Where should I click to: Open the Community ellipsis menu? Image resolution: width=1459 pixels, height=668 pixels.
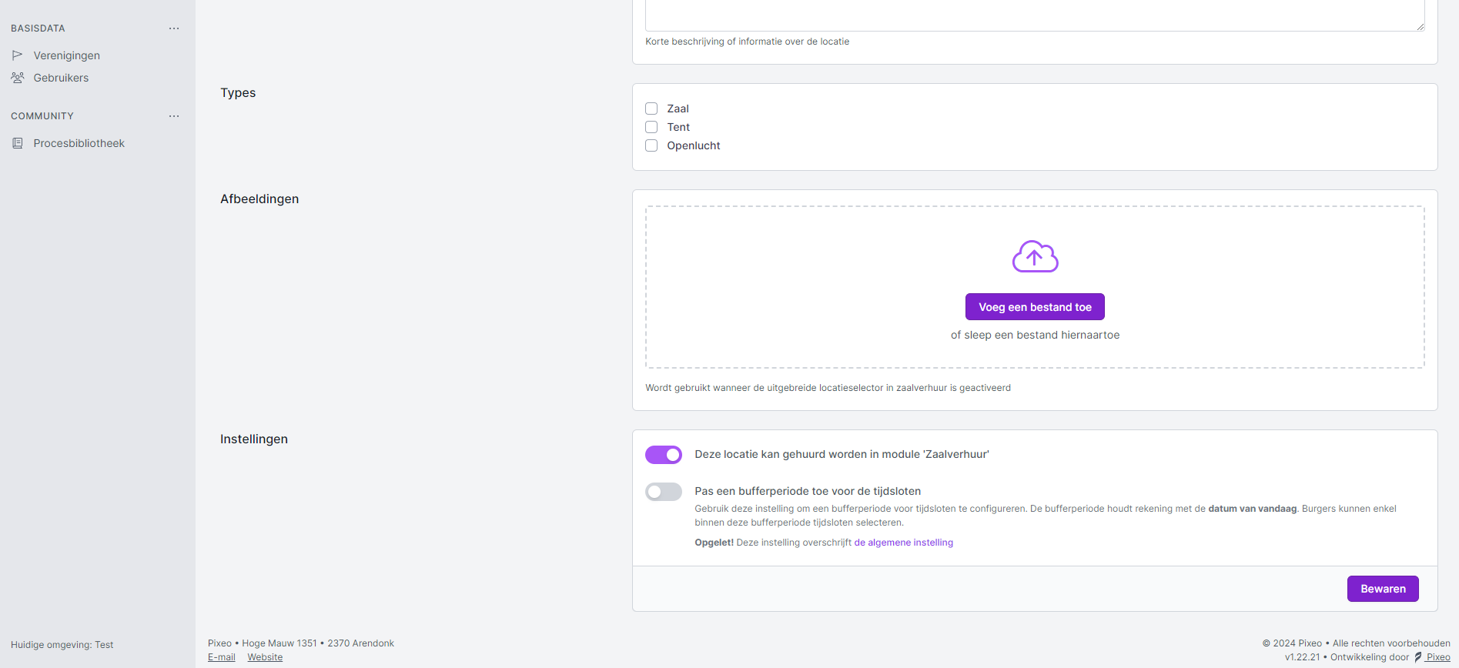(x=174, y=116)
